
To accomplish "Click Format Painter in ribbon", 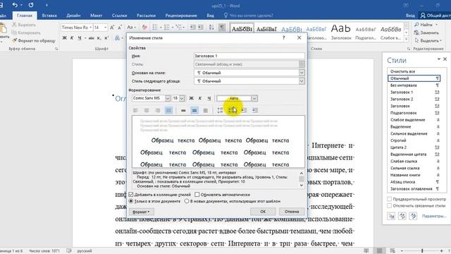I will click(34, 41).
